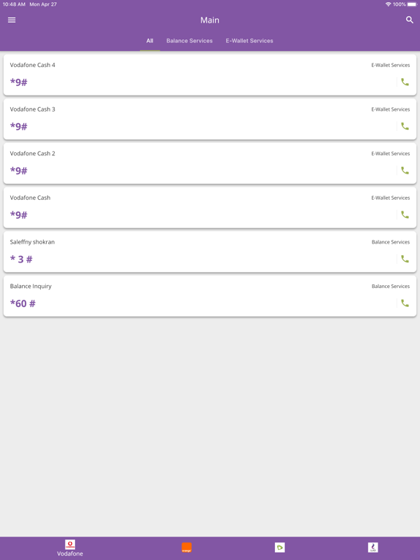Select the * 3 # code text
420x560 pixels.
point(21,260)
